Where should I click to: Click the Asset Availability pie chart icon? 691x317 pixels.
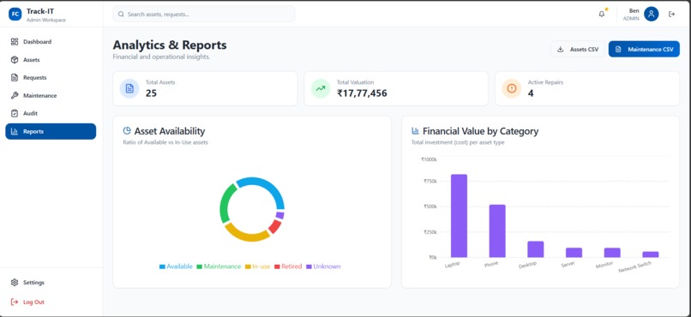(x=127, y=131)
